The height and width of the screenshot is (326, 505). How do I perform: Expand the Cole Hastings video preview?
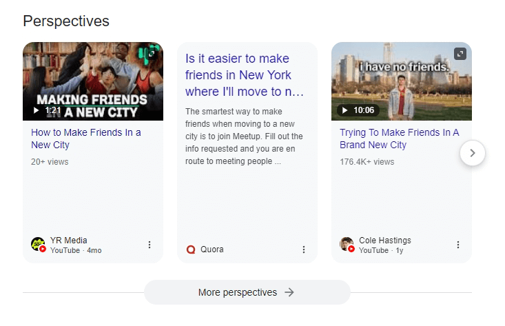click(x=460, y=54)
